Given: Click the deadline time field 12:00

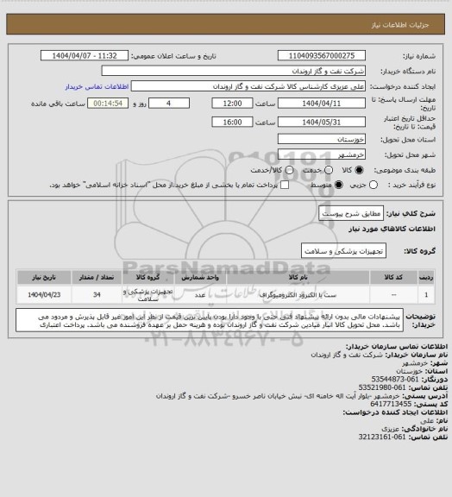Looking at the screenshot, I should coord(232,104).
